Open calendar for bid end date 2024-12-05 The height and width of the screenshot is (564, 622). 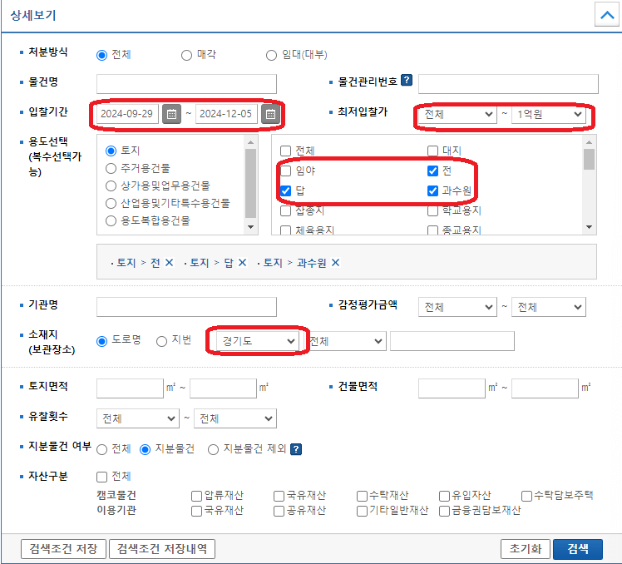click(270, 114)
